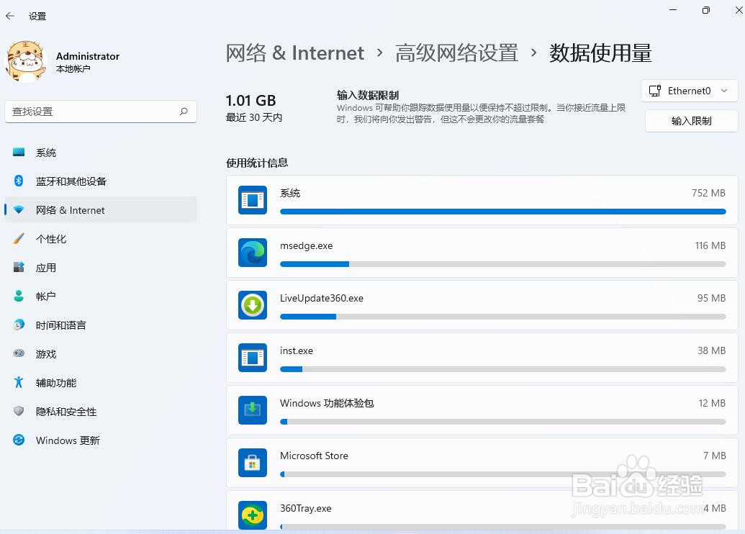Open the Ethernet0 network adapter dropdown

coord(689,91)
